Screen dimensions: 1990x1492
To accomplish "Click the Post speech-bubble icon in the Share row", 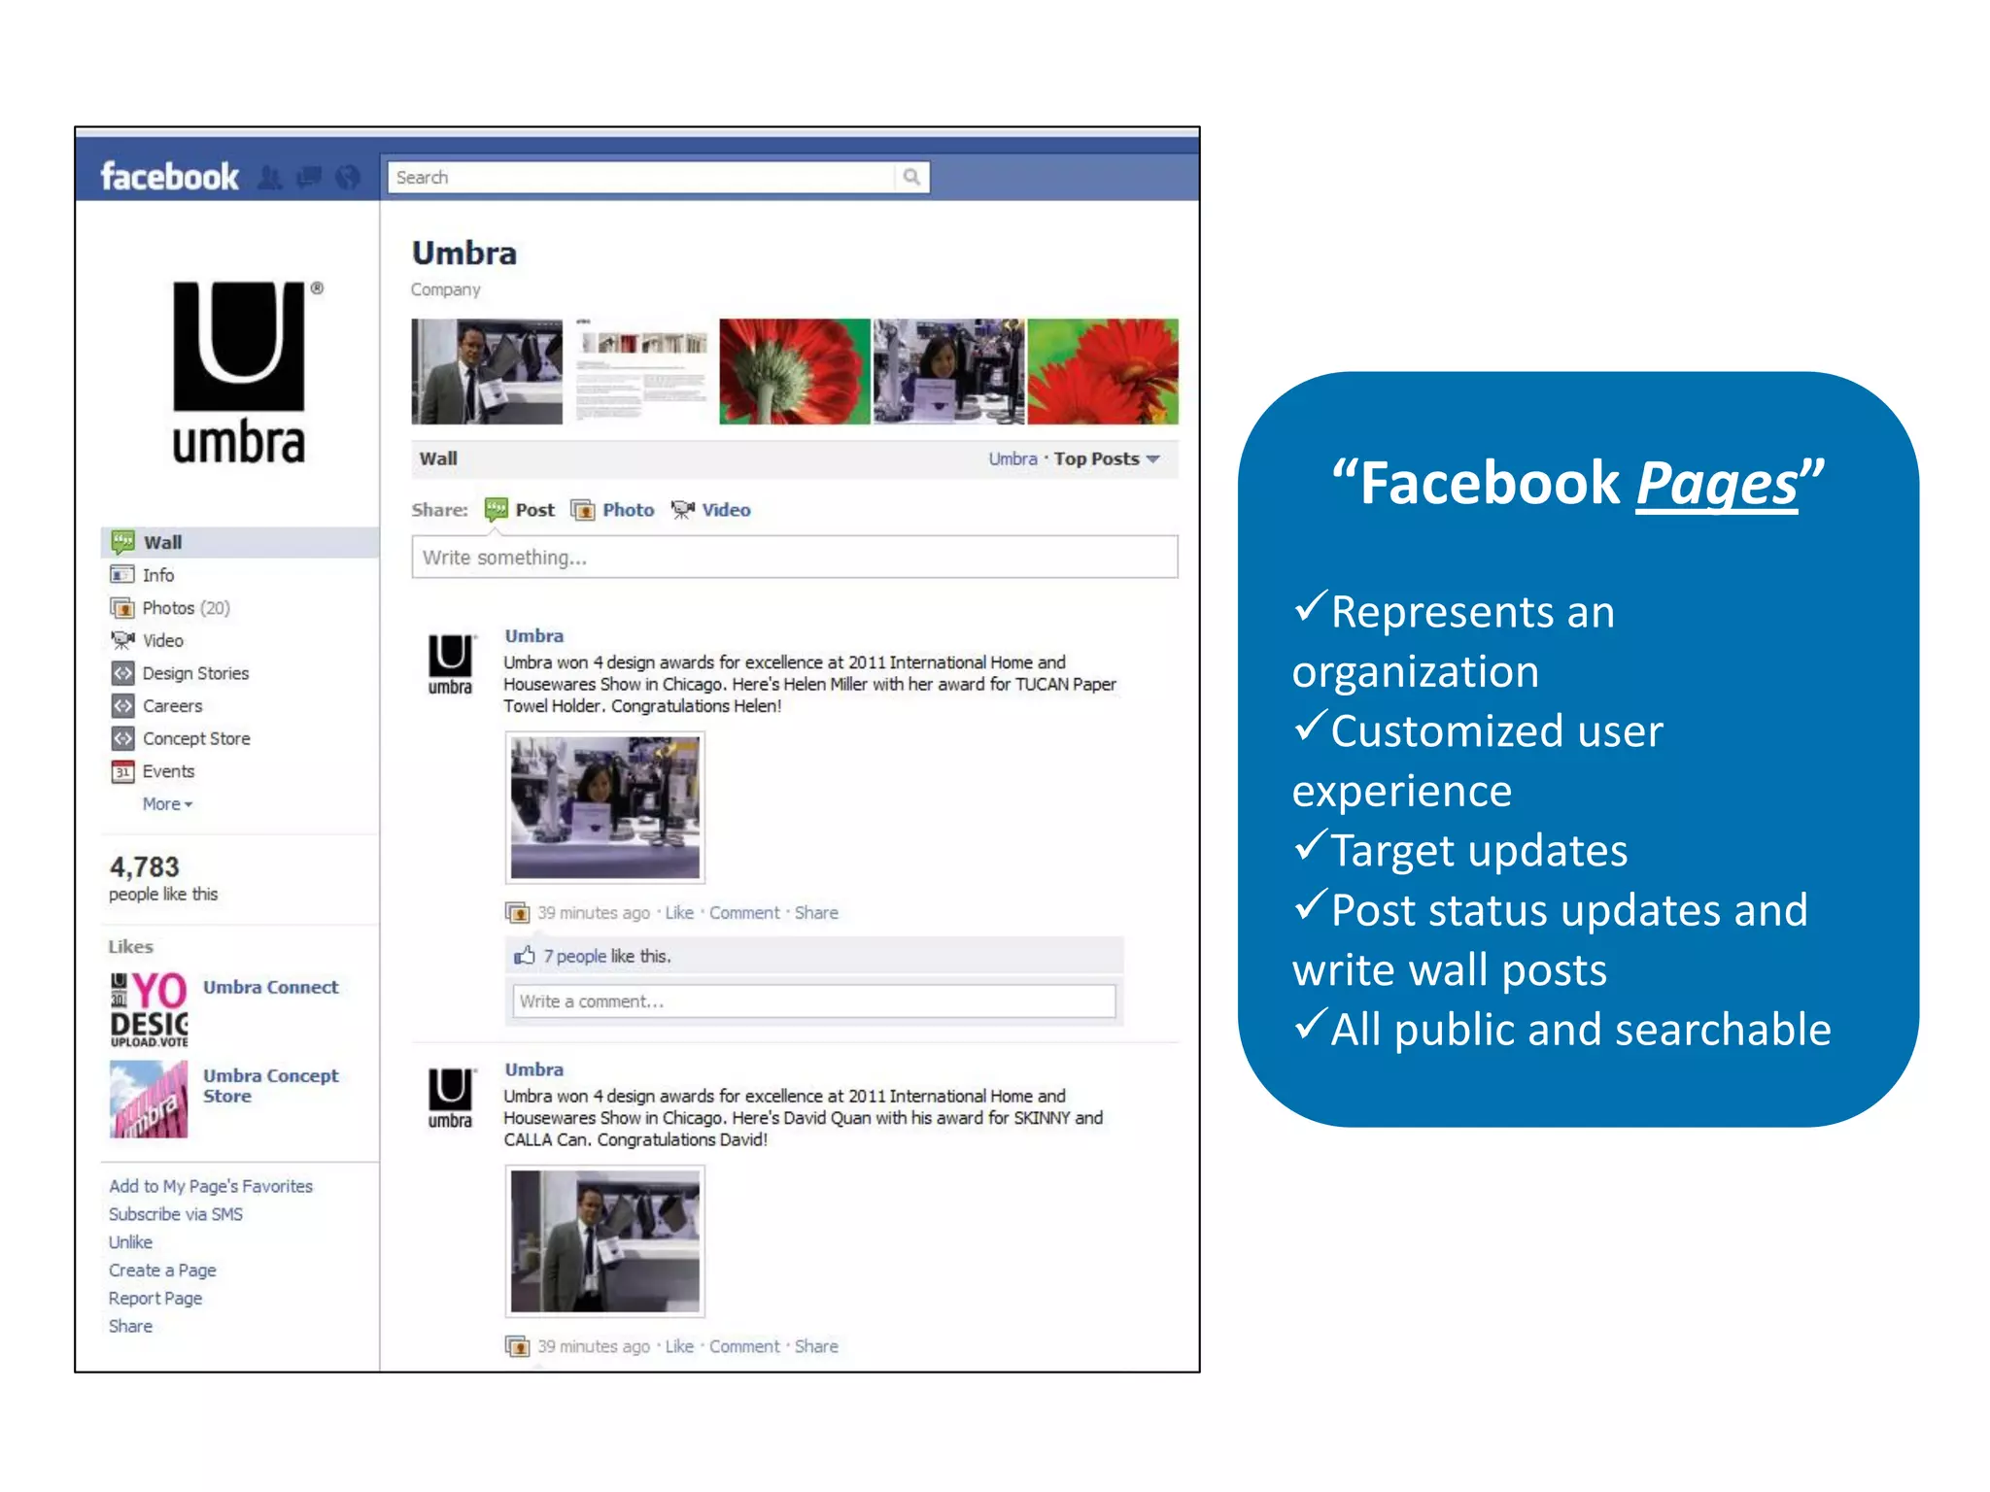I will tap(497, 510).
